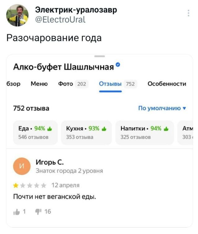Select the Отзывы tab

[x=110, y=84]
